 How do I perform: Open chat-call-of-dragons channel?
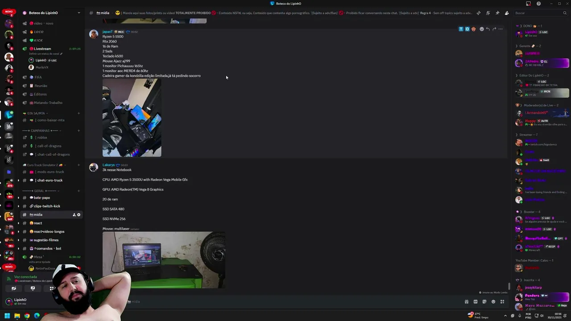coord(51,154)
